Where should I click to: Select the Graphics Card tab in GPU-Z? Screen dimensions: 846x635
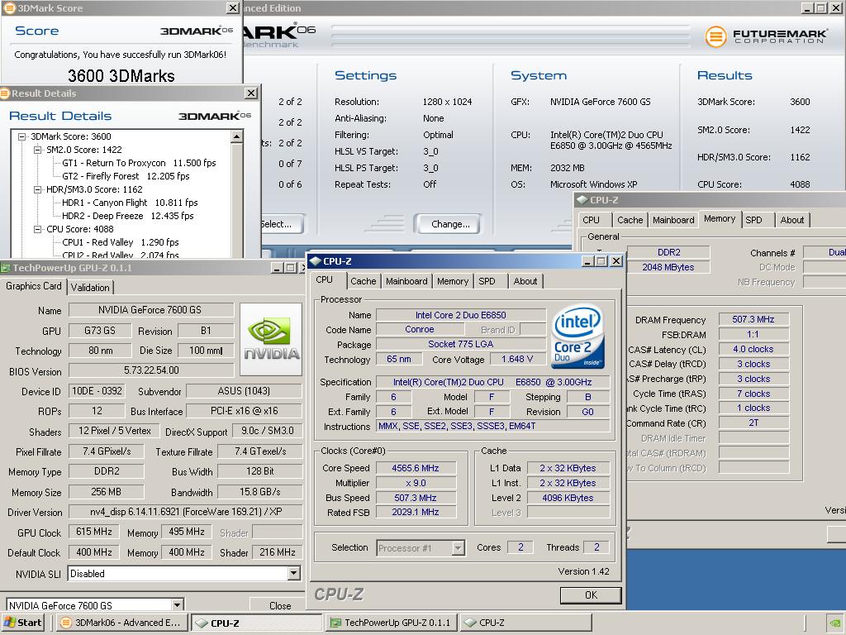[33, 286]
